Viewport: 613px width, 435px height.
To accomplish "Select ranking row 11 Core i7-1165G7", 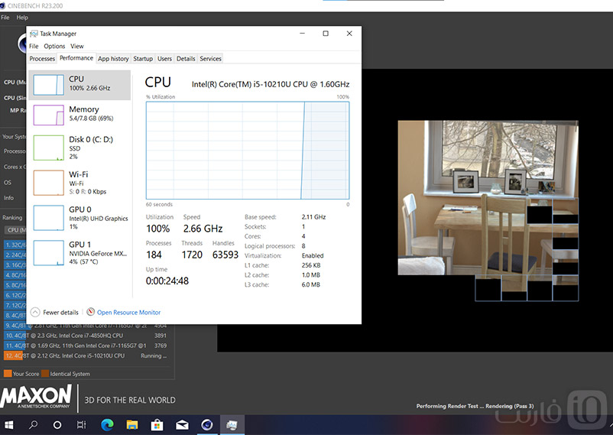I will [86, 346].
